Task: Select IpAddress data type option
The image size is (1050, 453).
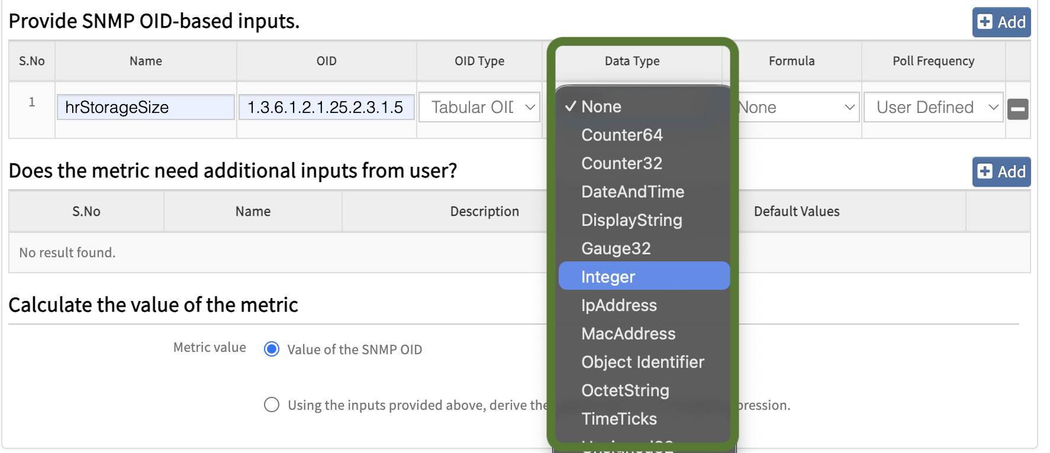Action: (x=643, y=305)
